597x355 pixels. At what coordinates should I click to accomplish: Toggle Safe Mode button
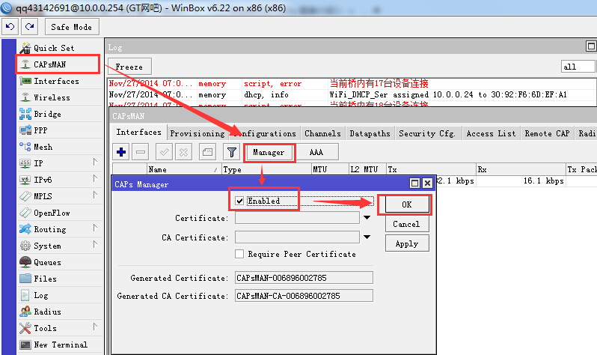click(x=72, y=27)
